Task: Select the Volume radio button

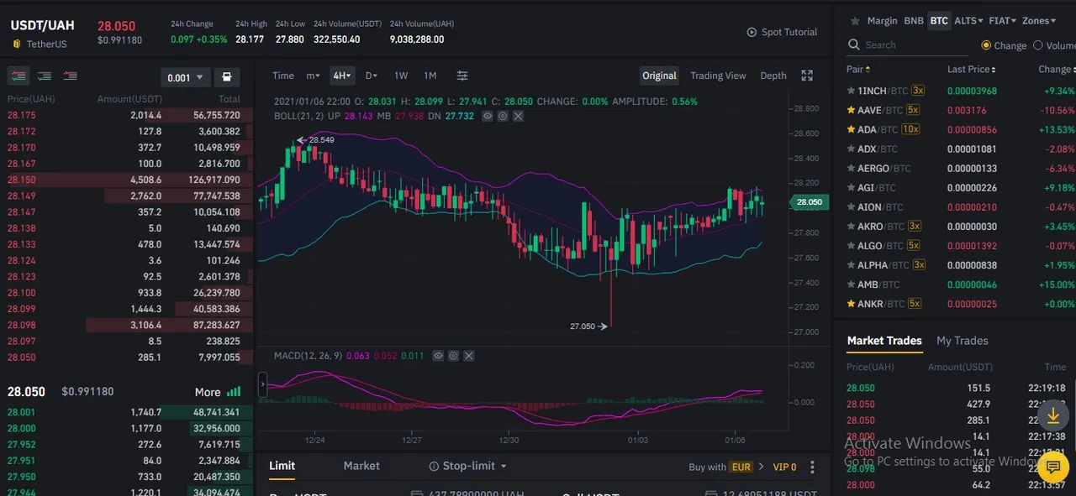Action: [x=1038, y=45]
